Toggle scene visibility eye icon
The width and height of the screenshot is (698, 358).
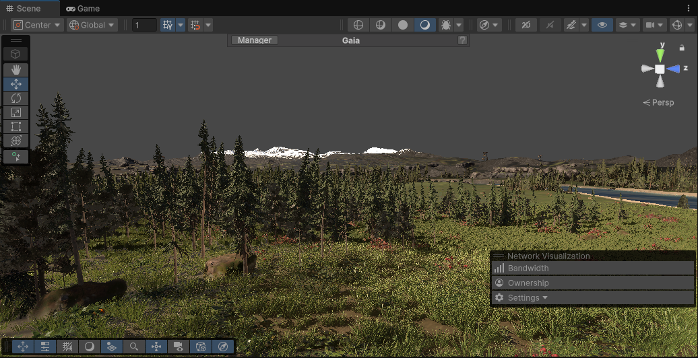click(x=602, y=25)
